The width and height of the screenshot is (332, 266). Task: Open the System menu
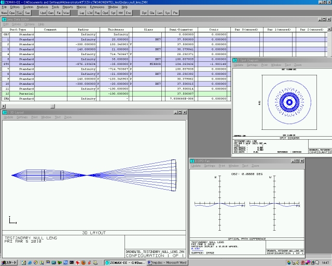coord(28,7)
